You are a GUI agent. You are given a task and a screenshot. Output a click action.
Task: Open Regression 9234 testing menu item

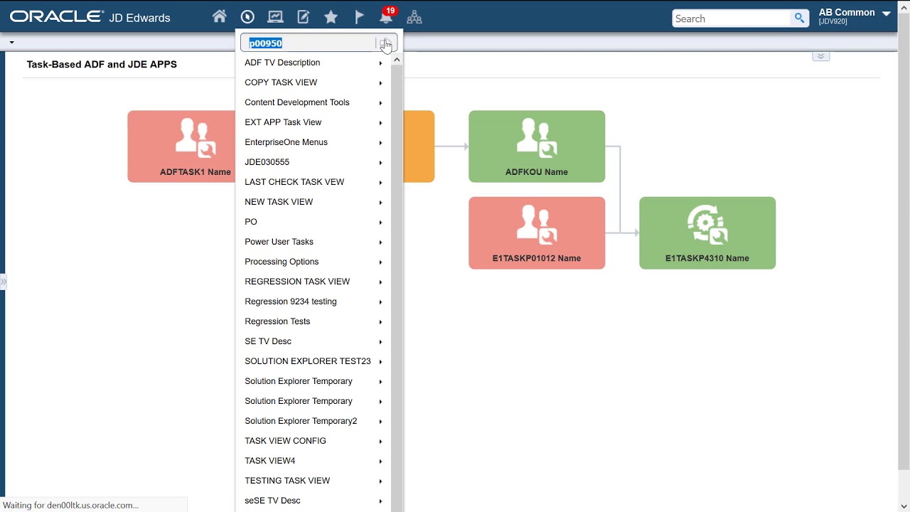pos(313,302)
